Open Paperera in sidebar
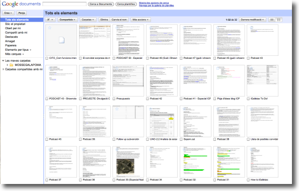299x191 pixels. tap(11, 45)
